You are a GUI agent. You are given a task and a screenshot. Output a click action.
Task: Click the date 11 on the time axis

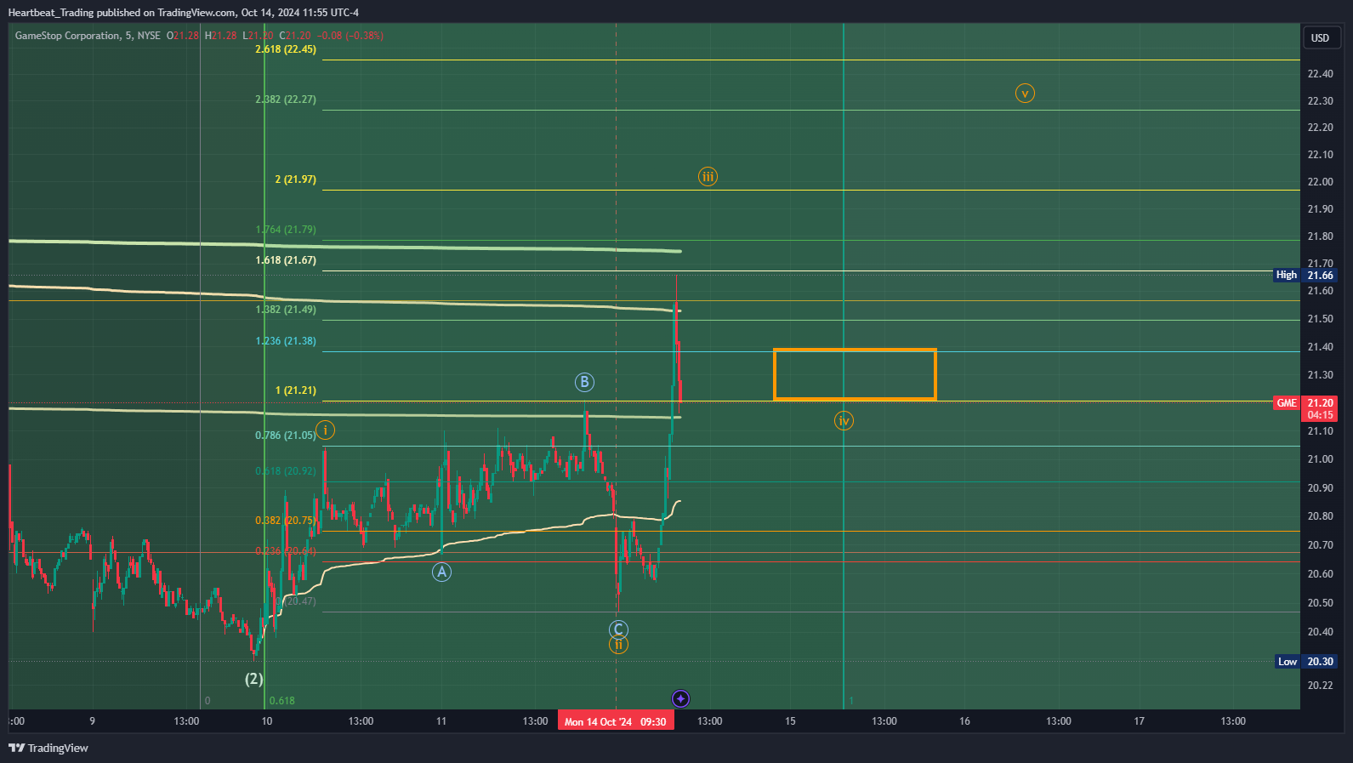click(x=441, y=721)
